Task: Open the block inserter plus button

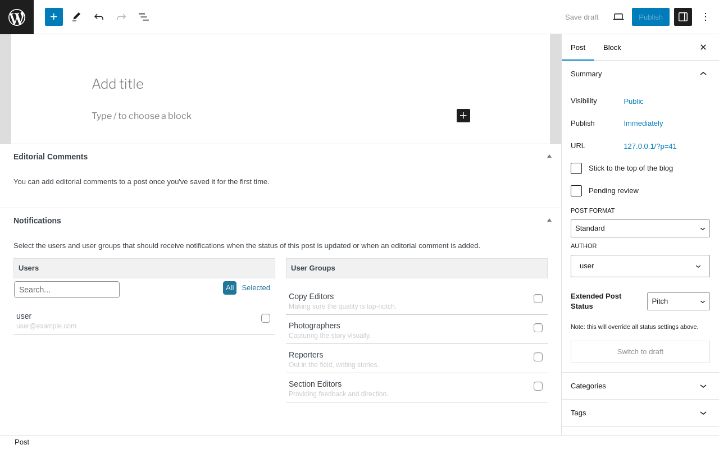Action: tap(54, 17)
